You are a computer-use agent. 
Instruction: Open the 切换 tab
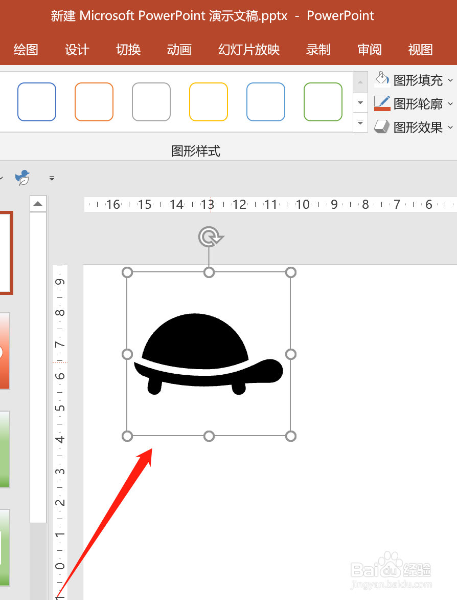click(128, 49)
